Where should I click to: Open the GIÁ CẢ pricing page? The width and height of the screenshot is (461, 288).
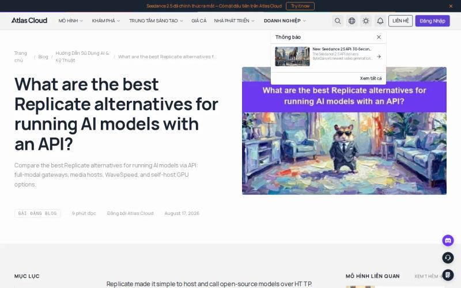tap(199, 21)
